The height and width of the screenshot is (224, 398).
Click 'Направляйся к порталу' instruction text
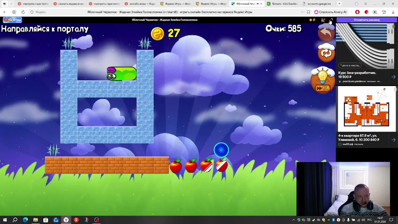(x=45, y=29)
